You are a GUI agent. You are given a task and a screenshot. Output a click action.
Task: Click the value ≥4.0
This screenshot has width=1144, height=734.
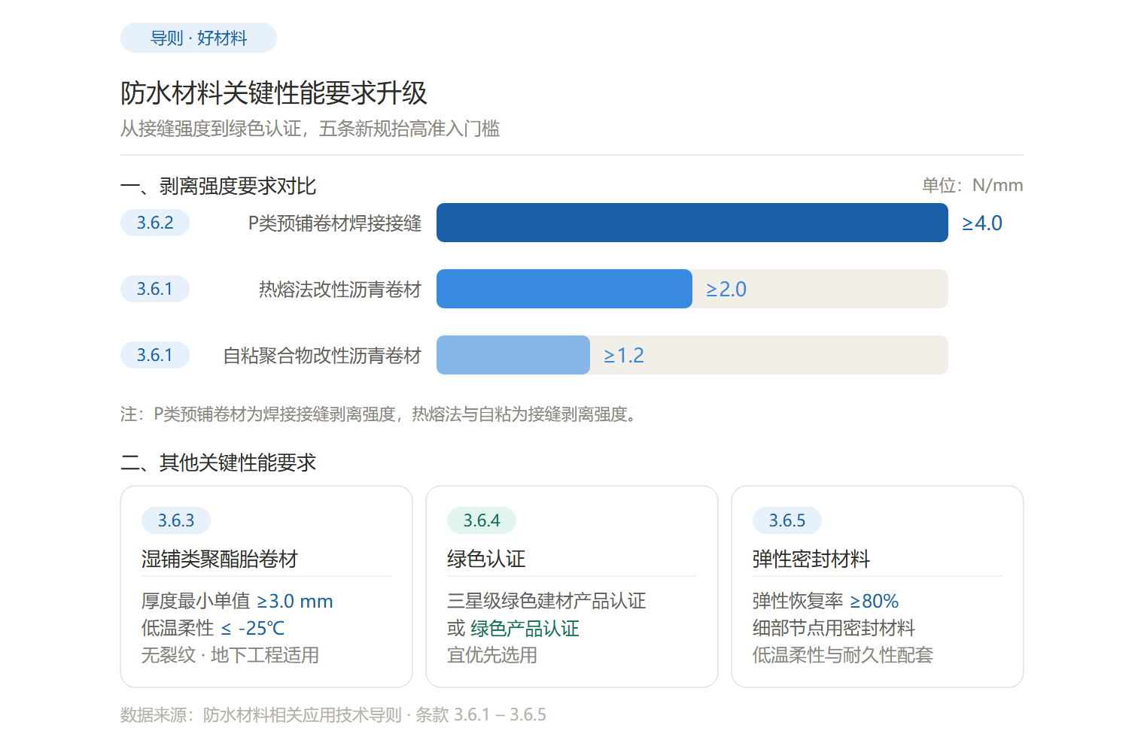coord(982,223)
